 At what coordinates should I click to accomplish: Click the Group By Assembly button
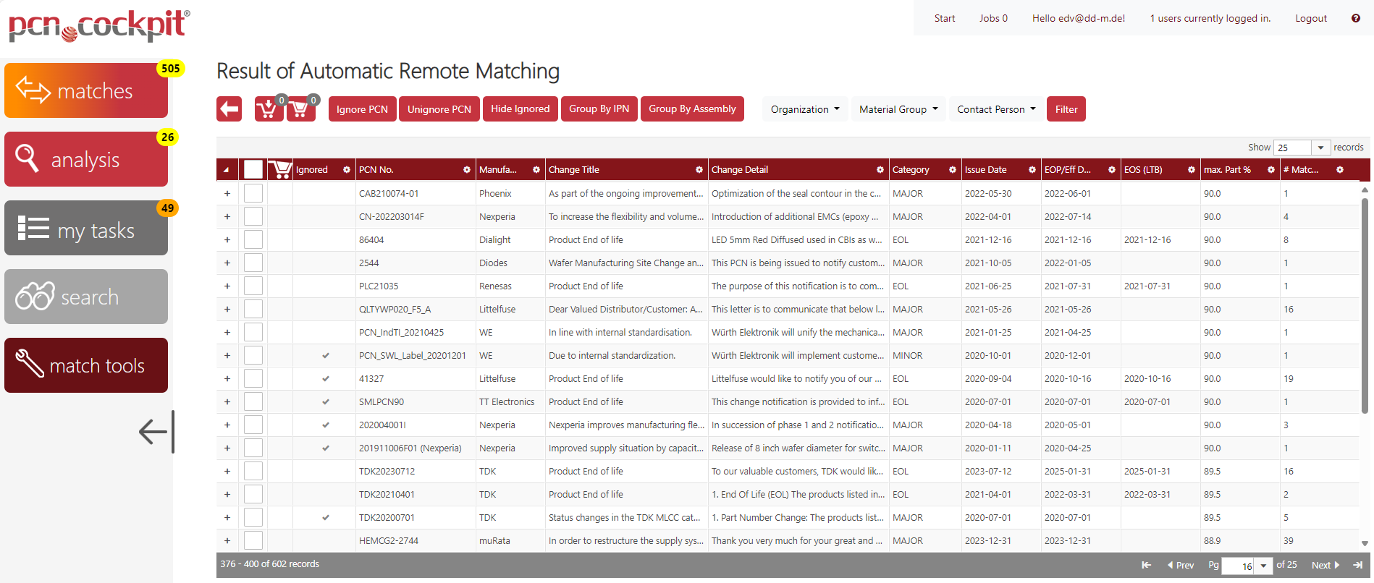pos(692,109)
